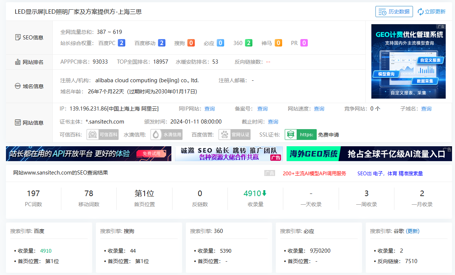Click 必应 收录量 9万0200 value
This screenshot has height=275, width=455.
coord(320,251)
